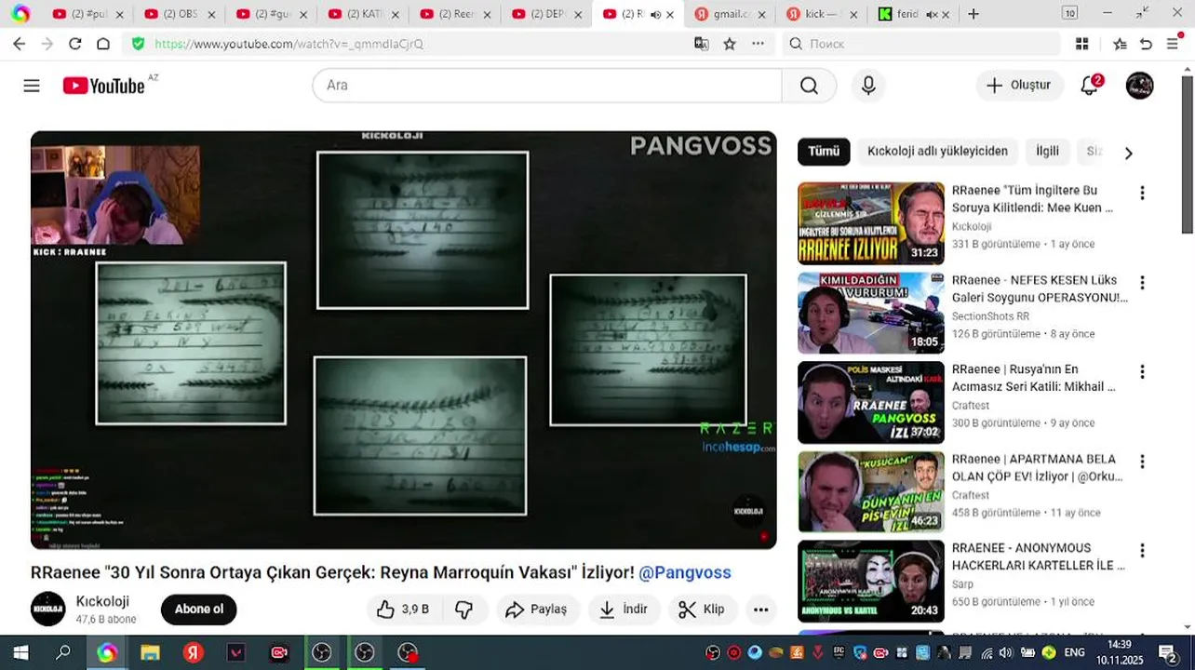Go back in browser
Image resolution: width=1195 pixels, height=670 pixels.
pos(20,44)
